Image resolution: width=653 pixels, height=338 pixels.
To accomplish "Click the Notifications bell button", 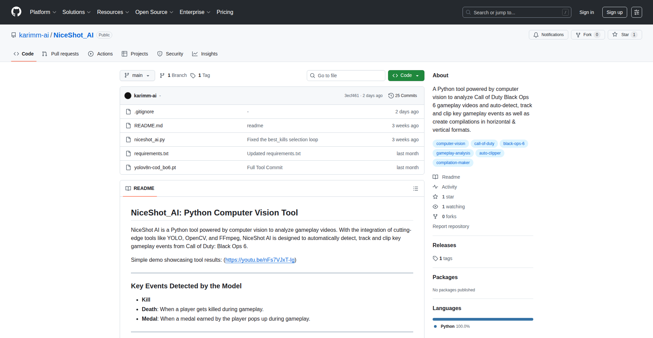I will coord(548,35).
